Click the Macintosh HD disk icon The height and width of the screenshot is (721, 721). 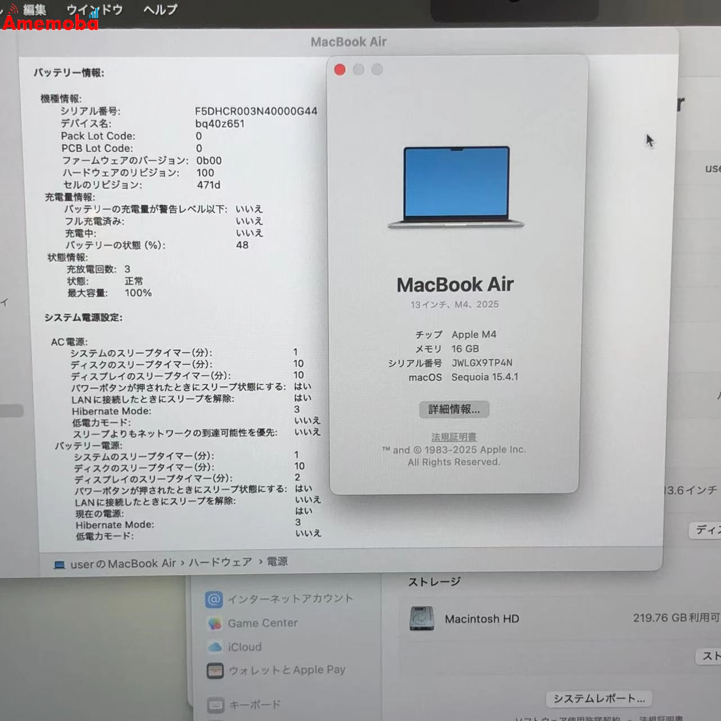tap(423, 618)
